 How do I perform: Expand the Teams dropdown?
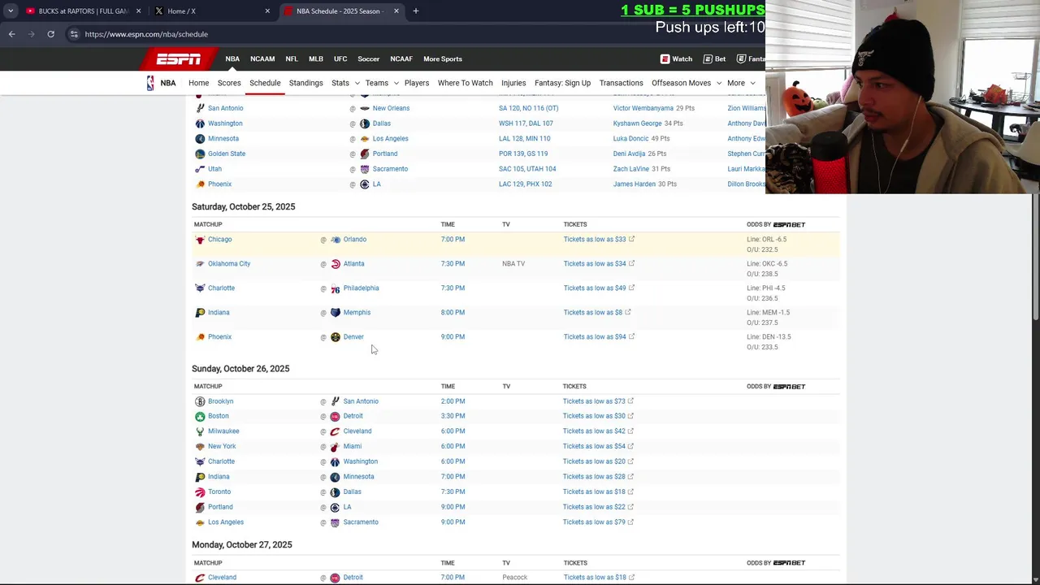(396, 83)
